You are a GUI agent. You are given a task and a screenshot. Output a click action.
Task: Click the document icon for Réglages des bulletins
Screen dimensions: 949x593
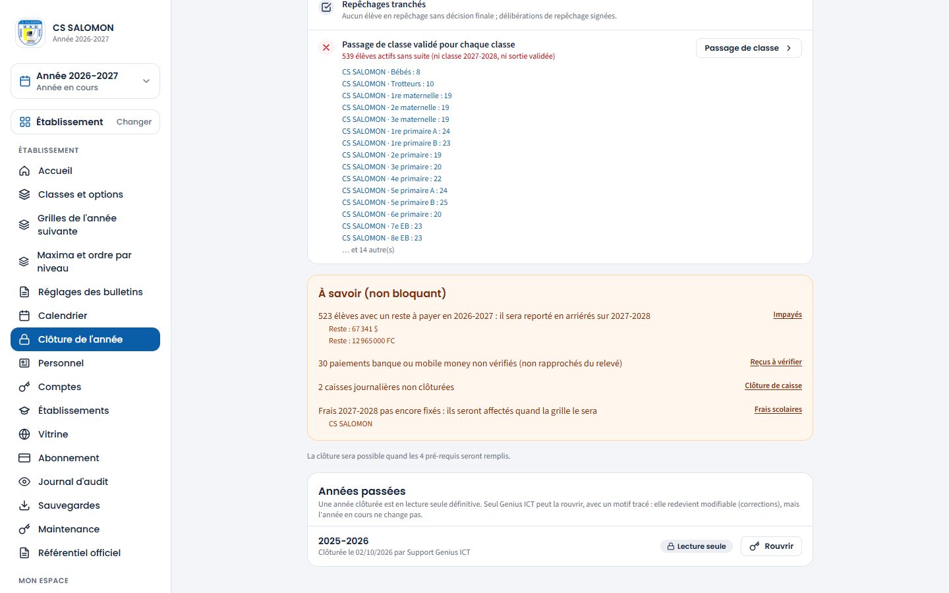click(24, 292)
